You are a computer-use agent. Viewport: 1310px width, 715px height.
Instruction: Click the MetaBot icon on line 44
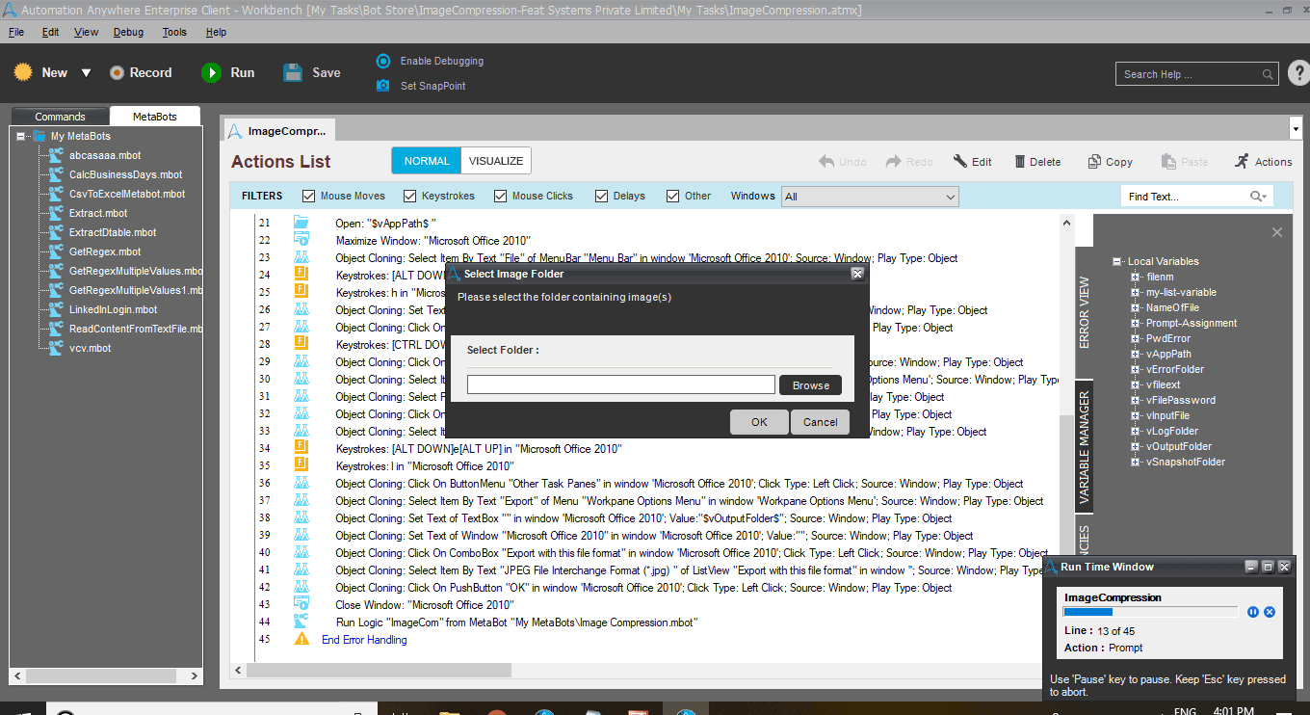301,622
